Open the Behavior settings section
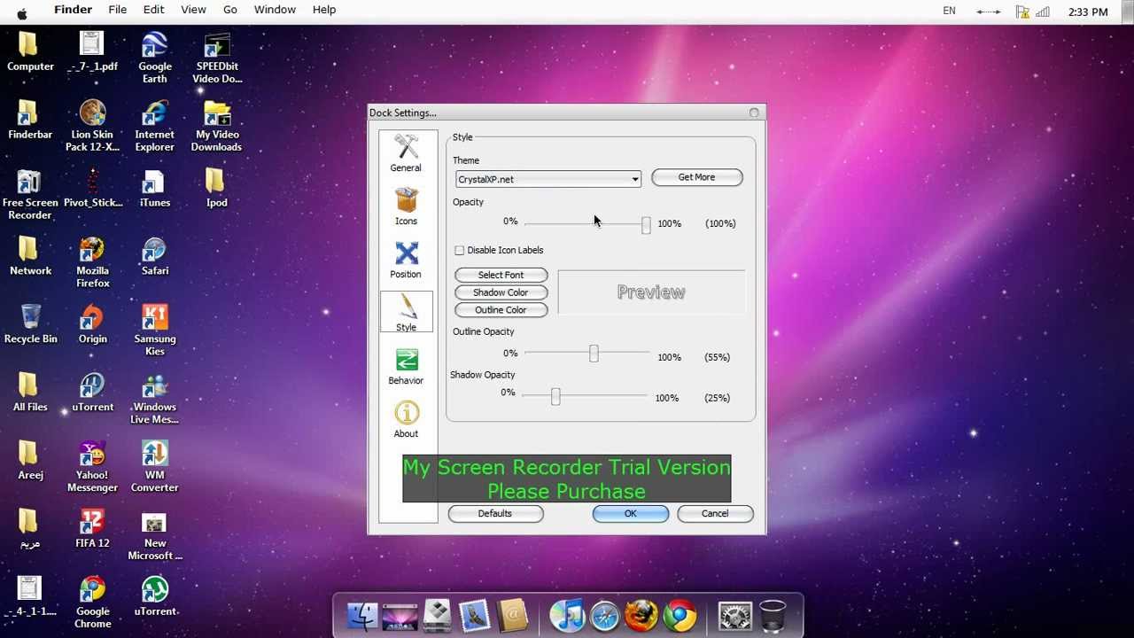The image size is (1134, 638). 406,366
